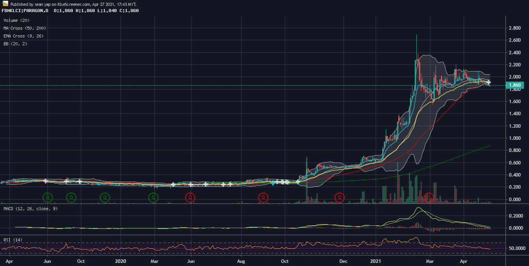Image resolution: width=529 pixels, height=266 pixels.
Task: Click the 2.800 price axis label
Action: click(514, 28)
